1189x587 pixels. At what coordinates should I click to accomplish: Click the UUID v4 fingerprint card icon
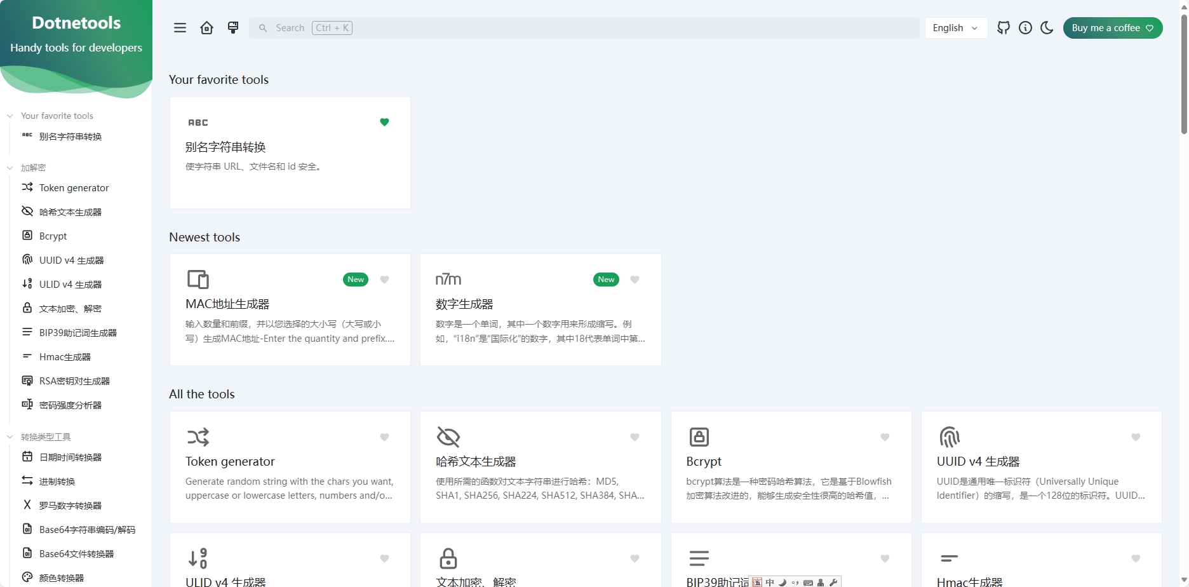pos(949,437)
